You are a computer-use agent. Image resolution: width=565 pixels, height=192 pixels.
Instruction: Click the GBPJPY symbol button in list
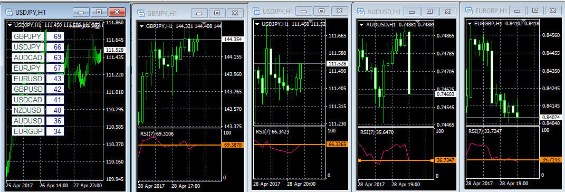coord(28,36)
